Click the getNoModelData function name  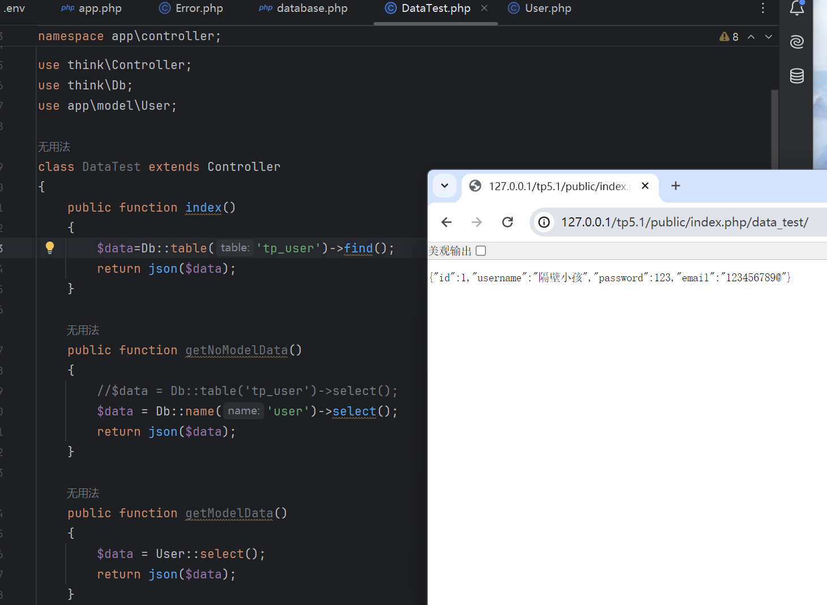(x=237, y=350)
